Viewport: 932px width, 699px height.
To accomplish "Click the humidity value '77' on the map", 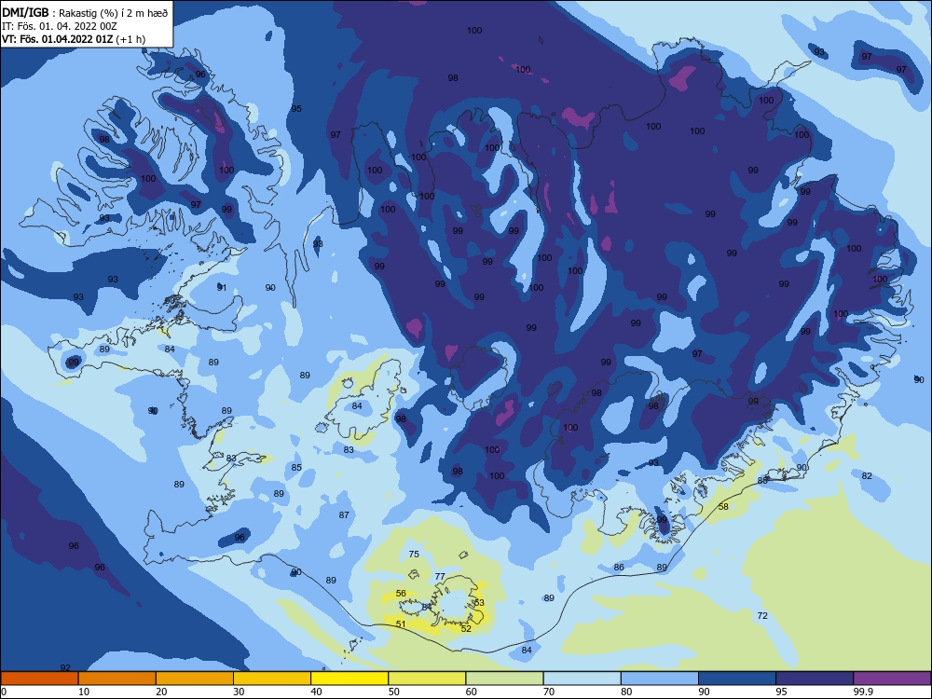I will click(440, 576).
